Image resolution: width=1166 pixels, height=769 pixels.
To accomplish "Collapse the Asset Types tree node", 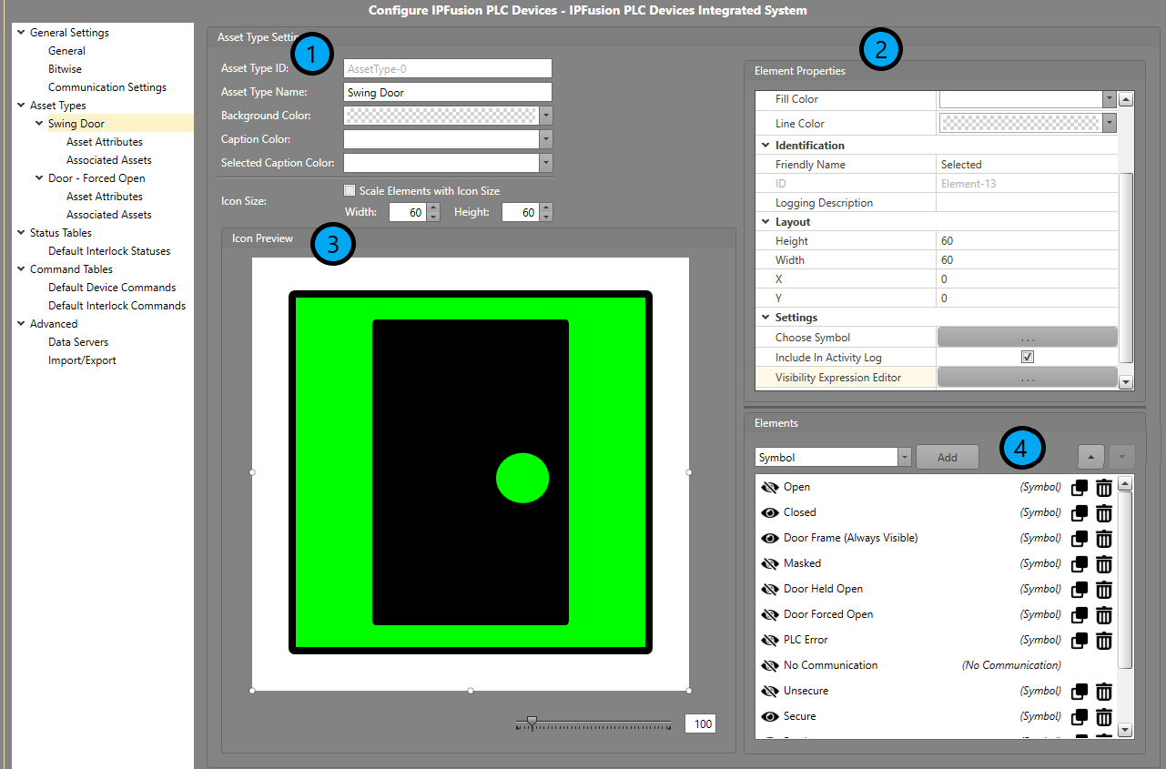I will point(21,106).
